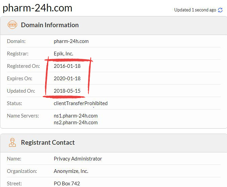Click the Registered On label
Image resolution: width=227 pixels, height=187 pixels.
click(x=23, y=66)
